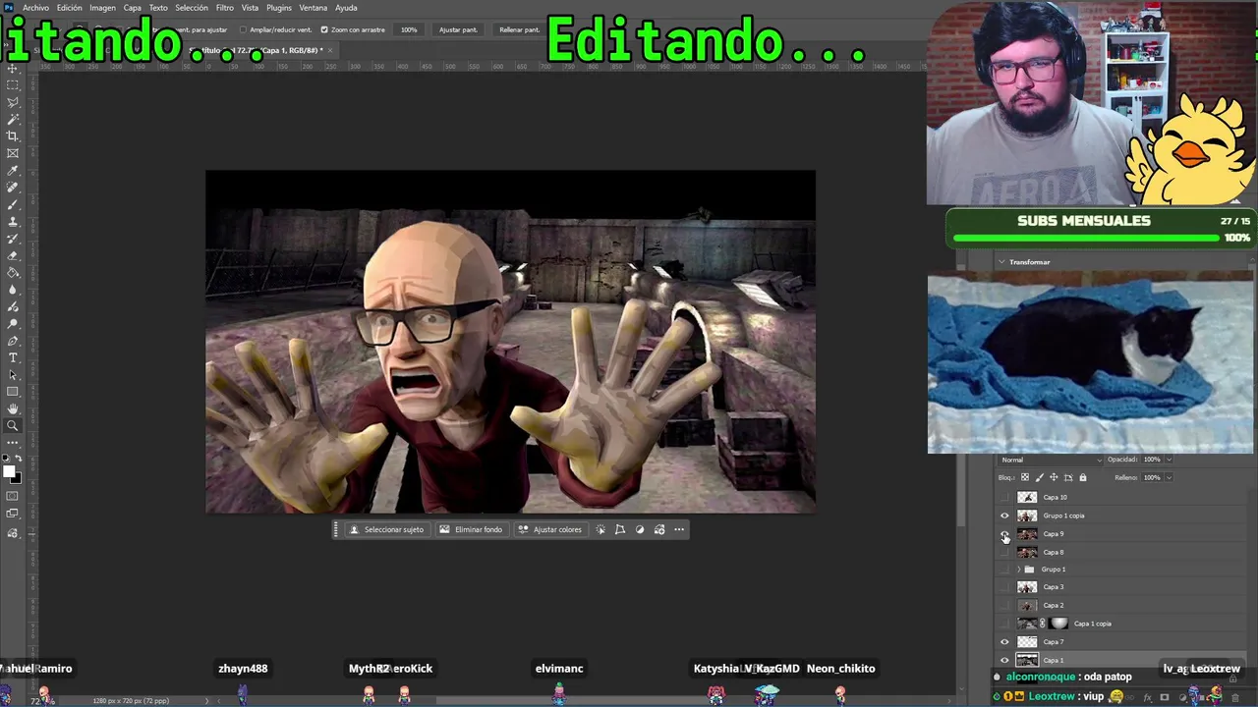Viewport: 1258px width, 707px height.
Task: Select the Rectangular Marquee tool
Action: 13,85
